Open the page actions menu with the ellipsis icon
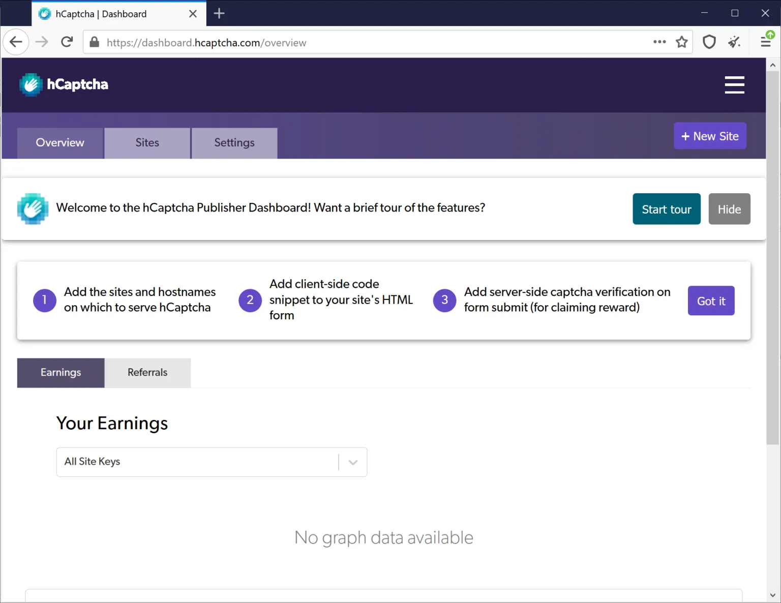The height and width of the screenshot is (603, 781). 659,42
